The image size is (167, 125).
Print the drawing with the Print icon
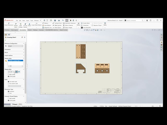pyautogui.click(x=59, y=20)
